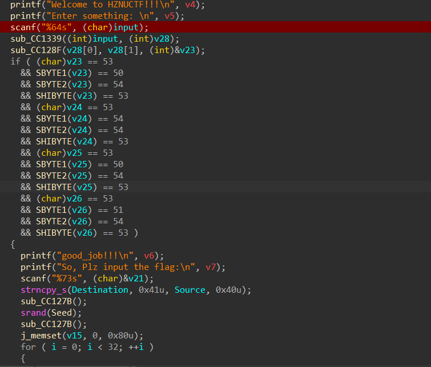The image size is (431, 367).
Task: Select the v5 argument in the second printf
Action: [x=170, y=16]
